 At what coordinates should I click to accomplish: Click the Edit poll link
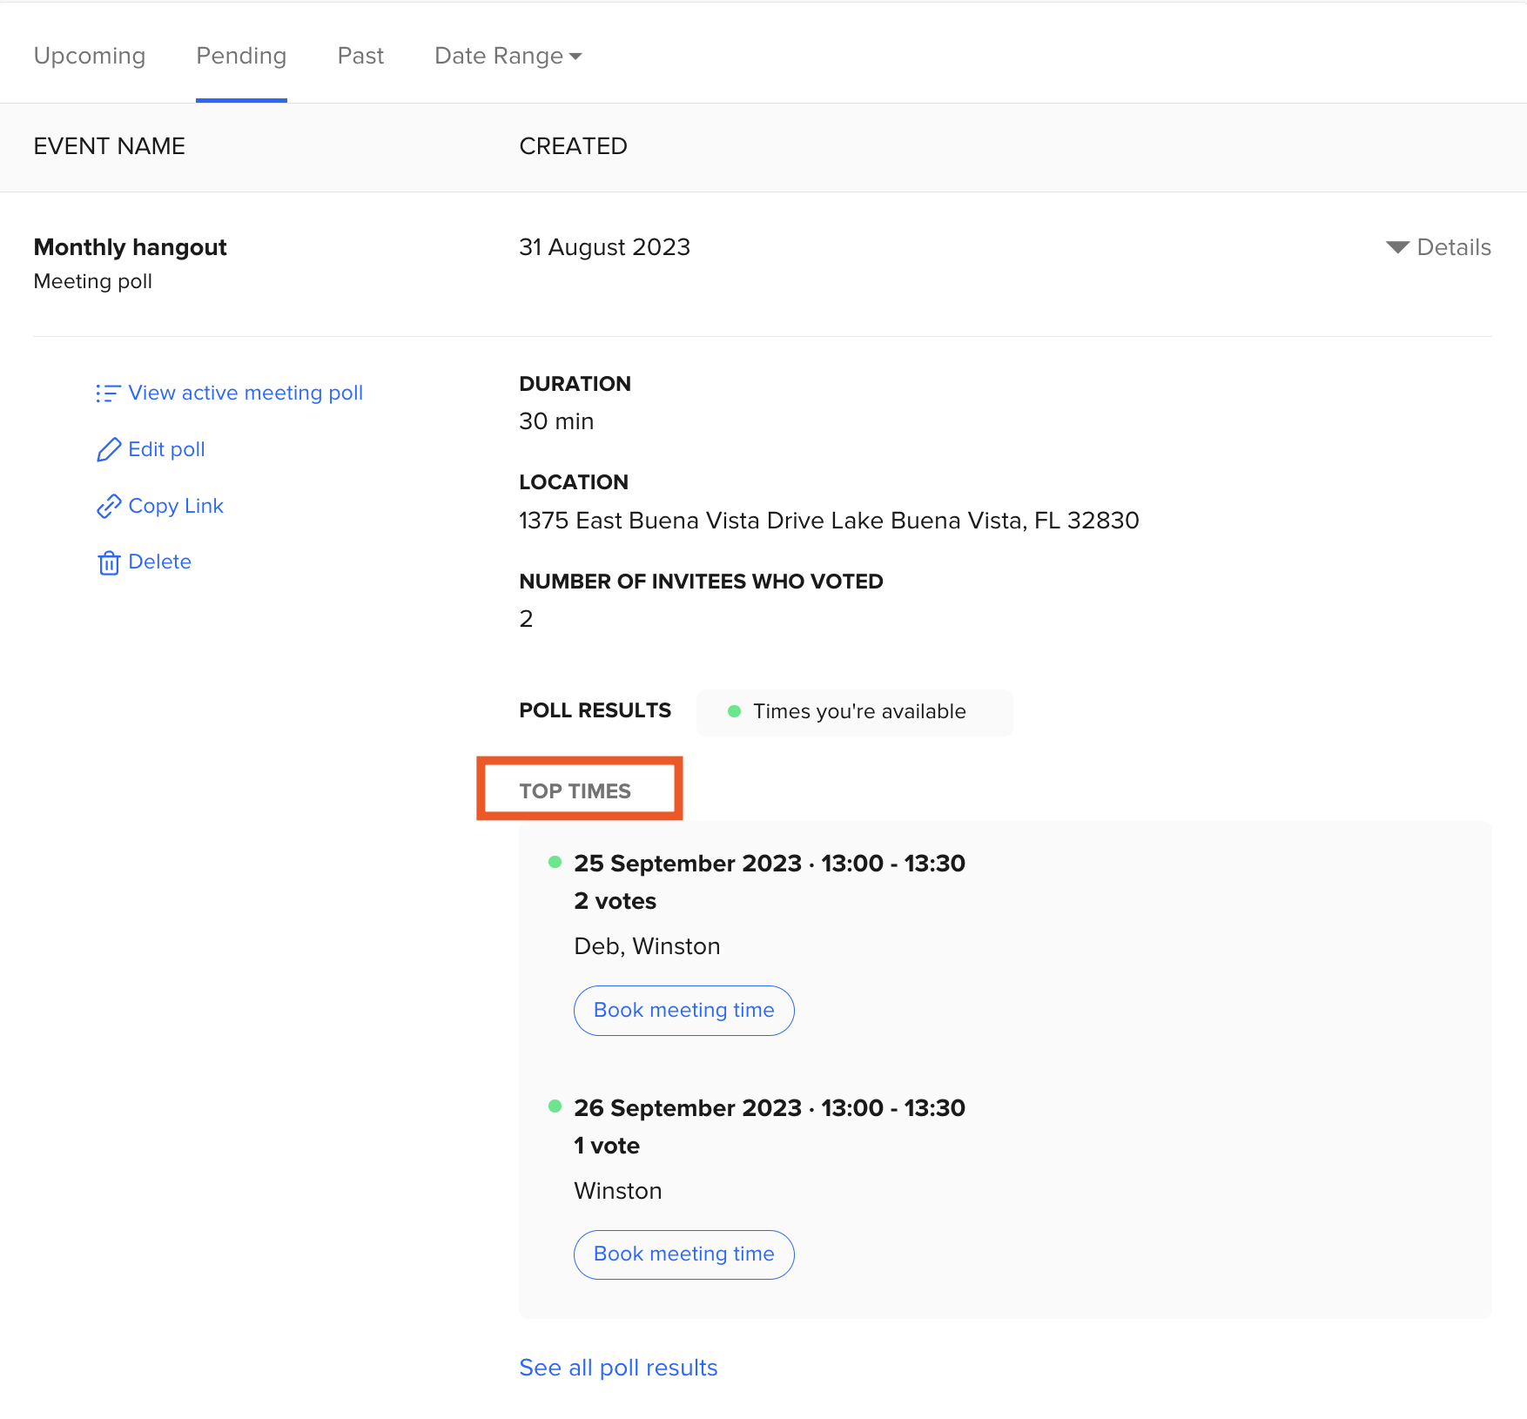(x=166, y=449)
